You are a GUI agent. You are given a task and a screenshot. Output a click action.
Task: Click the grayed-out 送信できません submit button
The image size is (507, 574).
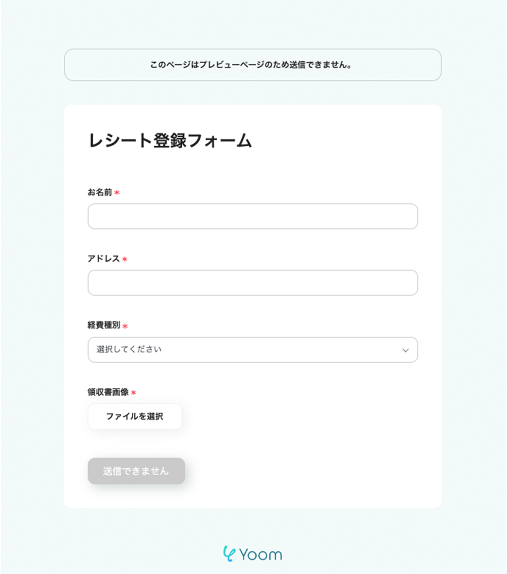pos(136,470)
